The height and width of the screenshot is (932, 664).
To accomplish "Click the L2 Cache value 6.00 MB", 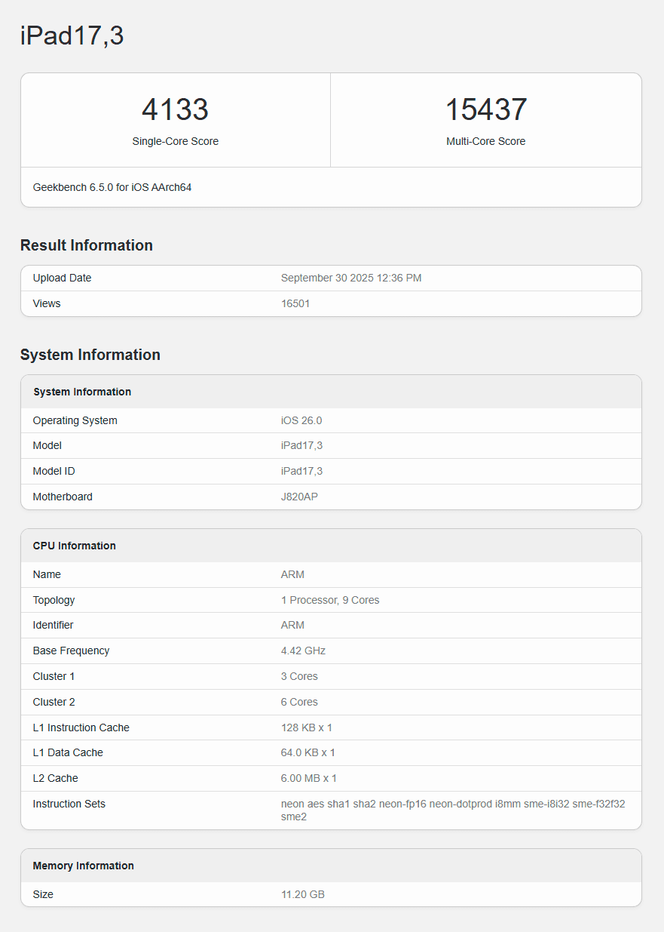I will (308, 778).
